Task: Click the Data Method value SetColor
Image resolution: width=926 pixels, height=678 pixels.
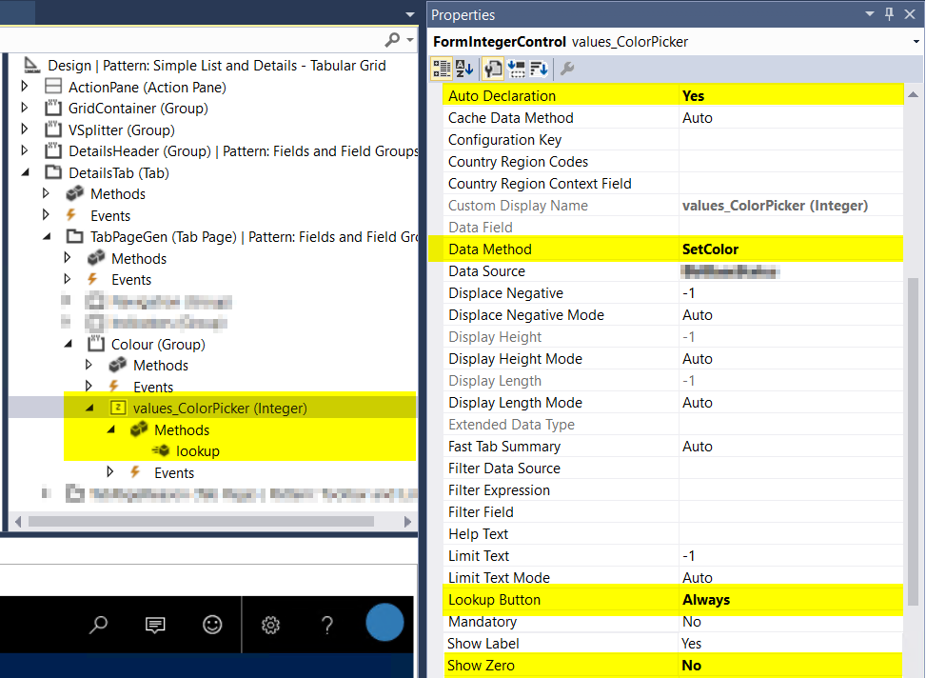Action: (x=792, y=249)
